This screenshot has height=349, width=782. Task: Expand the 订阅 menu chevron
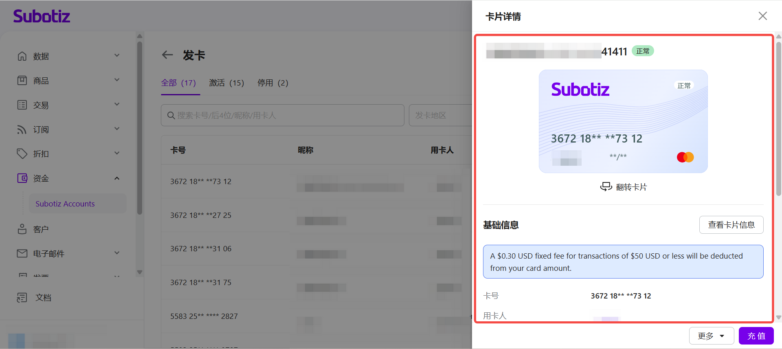pyautogui.click(x=117, y=129)
